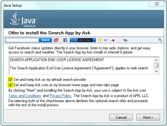Click the Next > button
Screen dimensions: 167x126
[148, 117]
